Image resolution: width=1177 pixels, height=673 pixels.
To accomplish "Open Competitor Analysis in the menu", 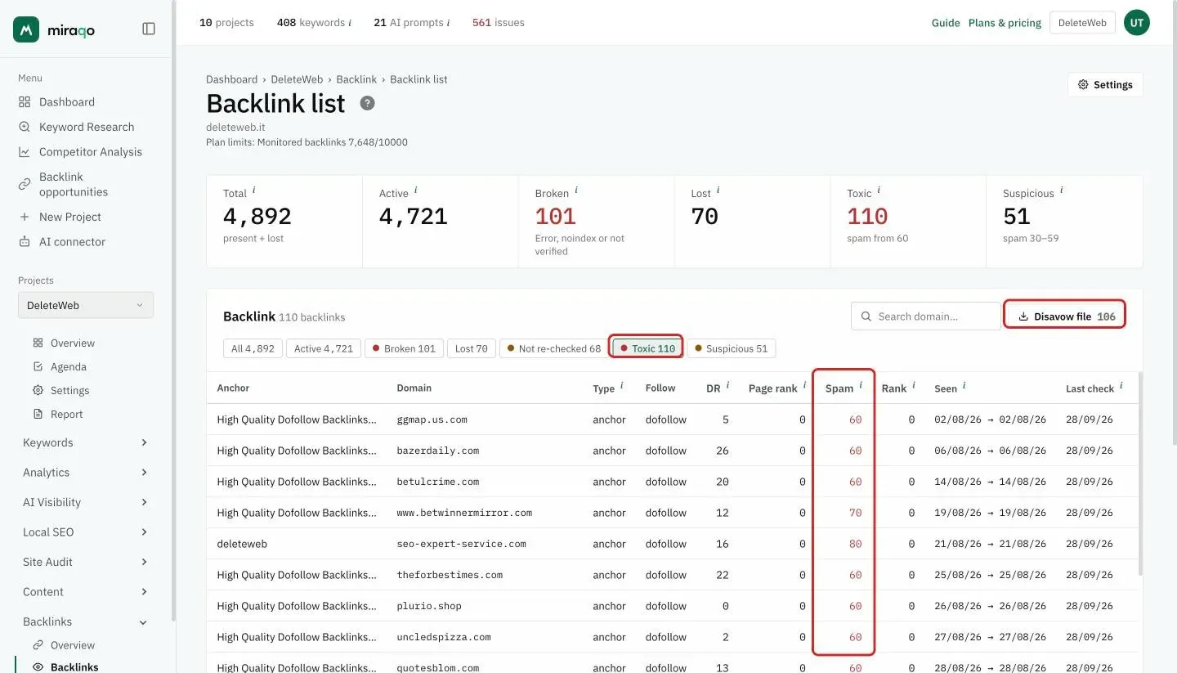I will (91, 152).
